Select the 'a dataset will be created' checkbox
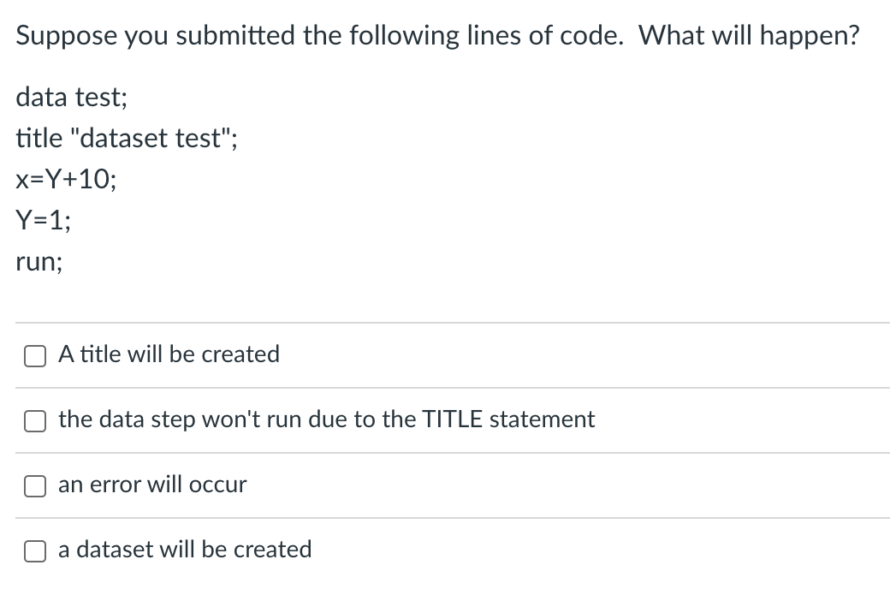Image resolution: width=890 pixels, height=589 pixels. pyautogui.click(x=35, y=551)
